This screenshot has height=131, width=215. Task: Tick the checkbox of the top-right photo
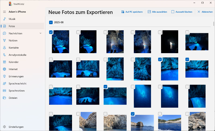pos(187,32)
